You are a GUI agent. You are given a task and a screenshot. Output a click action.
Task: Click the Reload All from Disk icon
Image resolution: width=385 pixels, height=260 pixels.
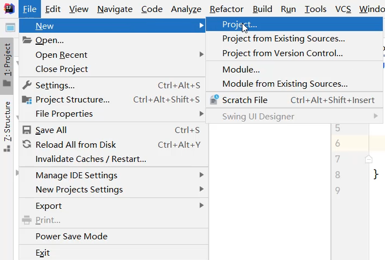27,144
